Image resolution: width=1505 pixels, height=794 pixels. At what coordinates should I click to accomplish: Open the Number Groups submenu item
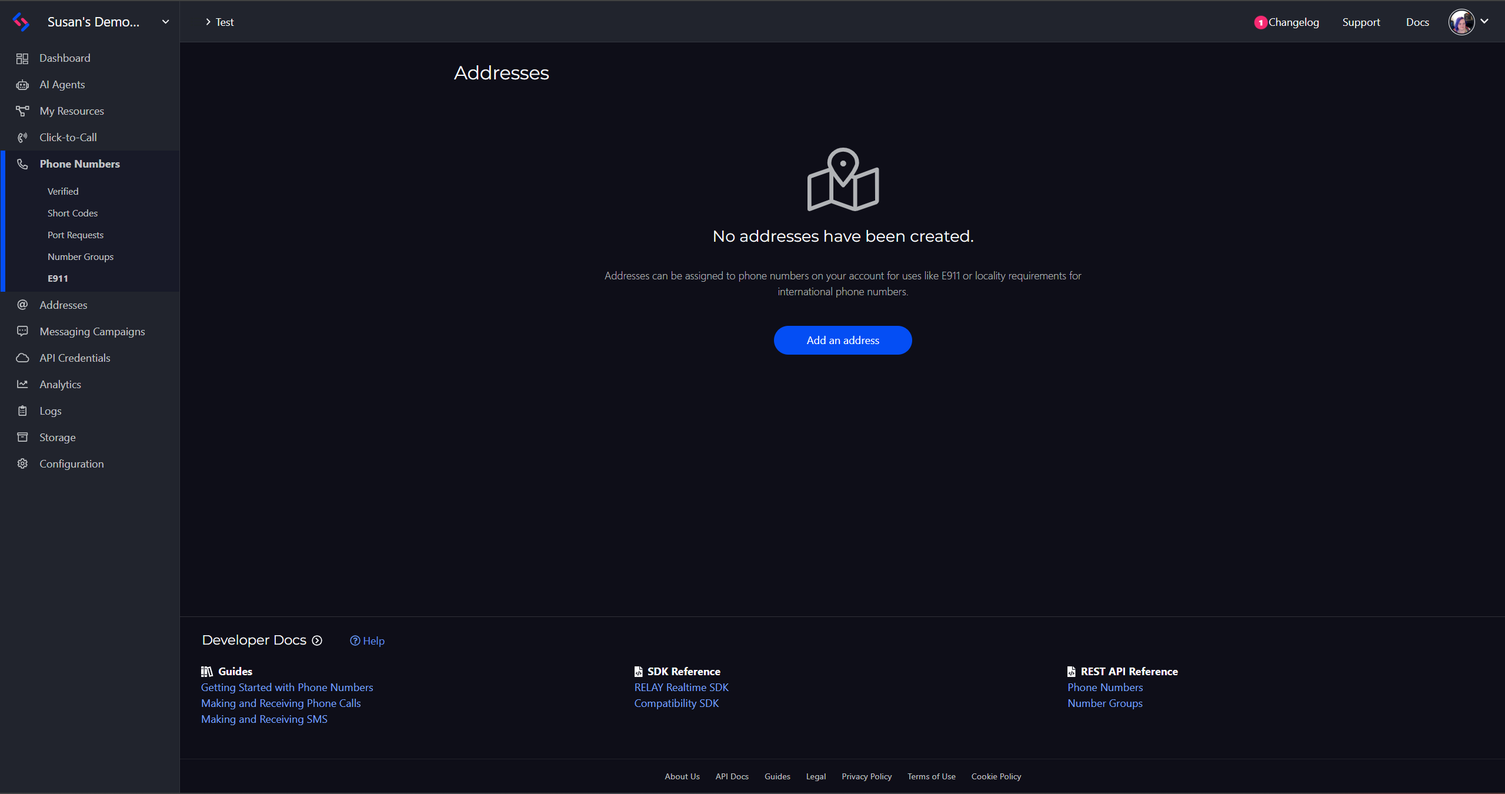[81, 256]
